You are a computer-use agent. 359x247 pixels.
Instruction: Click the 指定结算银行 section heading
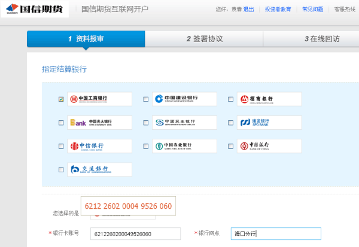click(x=64, y=69)
